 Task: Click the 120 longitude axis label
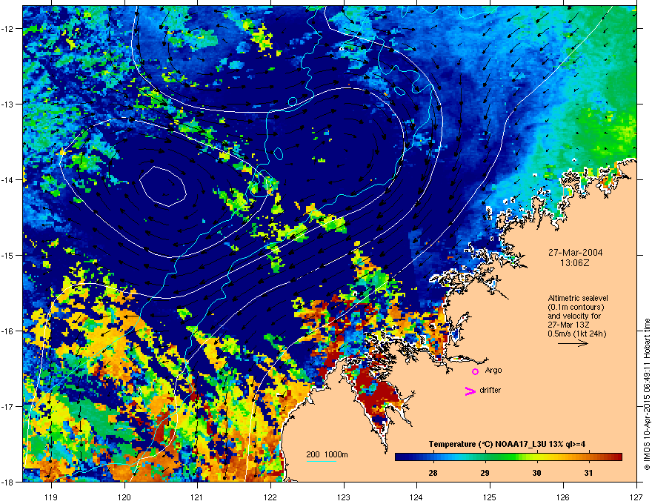click(124, 497)
